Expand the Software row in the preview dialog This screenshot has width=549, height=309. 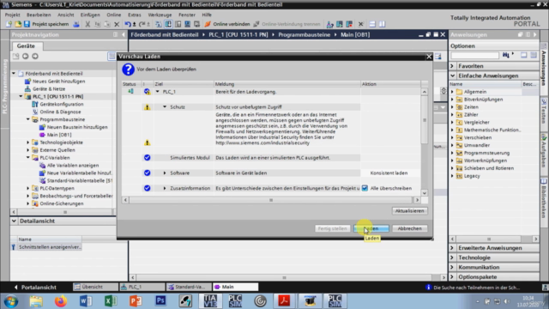pyautogui.click(x=165, y=173)
